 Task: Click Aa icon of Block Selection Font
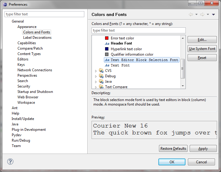[107, 60]
